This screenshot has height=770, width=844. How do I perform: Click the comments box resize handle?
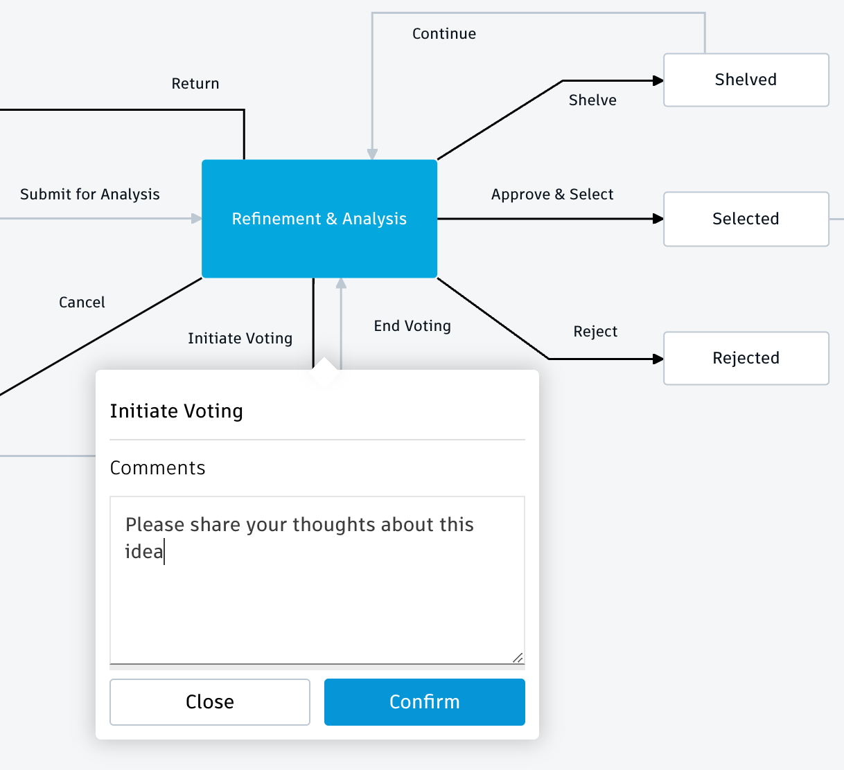[518, 657]
